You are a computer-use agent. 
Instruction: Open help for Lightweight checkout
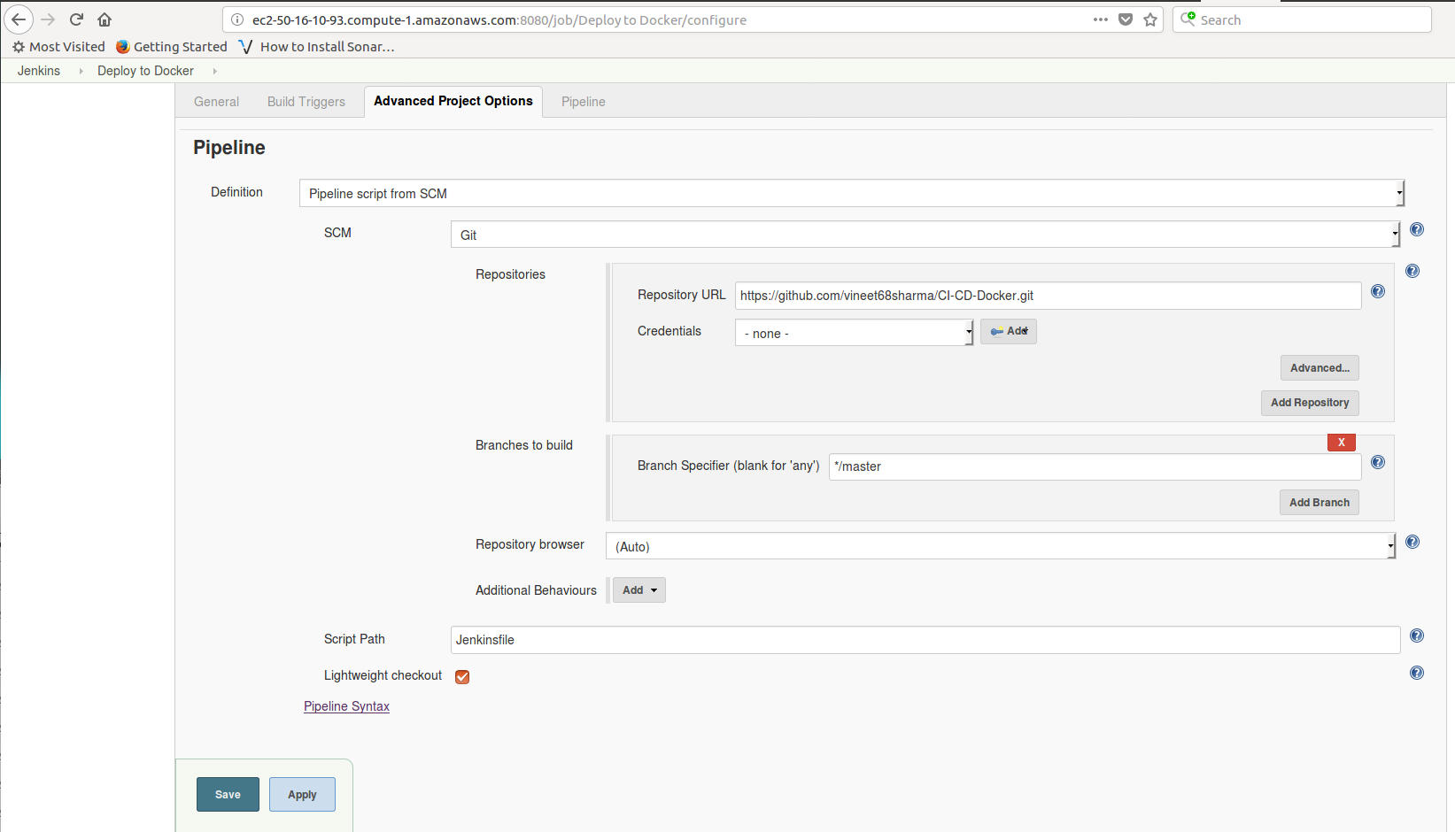[1417, 673]
